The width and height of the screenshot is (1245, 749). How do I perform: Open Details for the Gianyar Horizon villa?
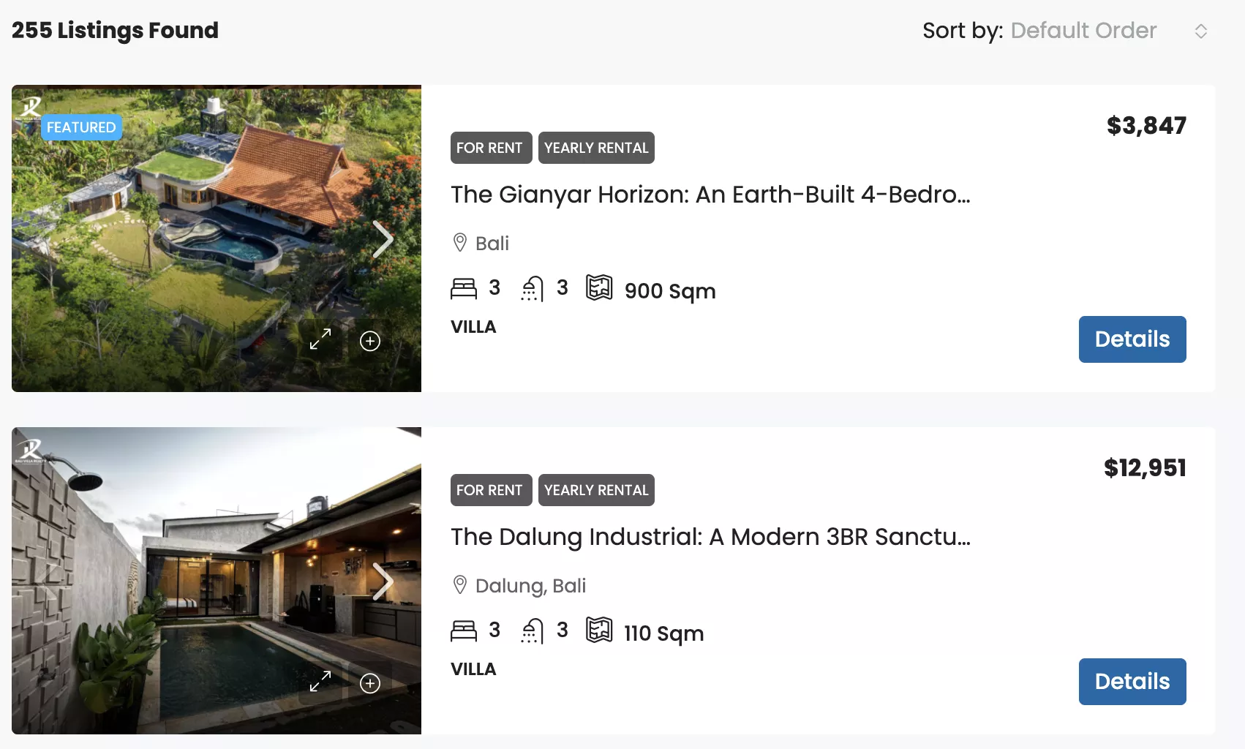pos(1132,339)
